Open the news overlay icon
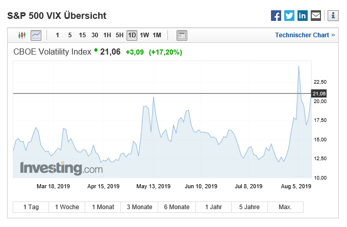 (182, 35)
